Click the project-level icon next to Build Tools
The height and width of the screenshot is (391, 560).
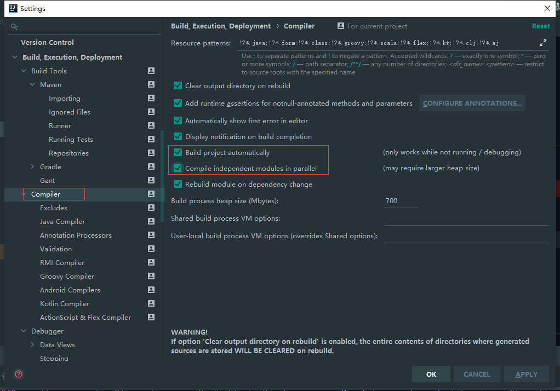pos(151,71)
